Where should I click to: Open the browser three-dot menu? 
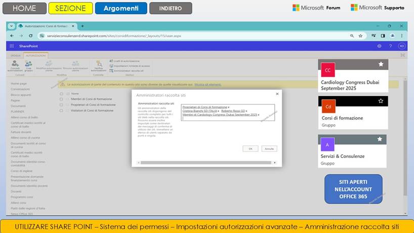tap(401, 35)
